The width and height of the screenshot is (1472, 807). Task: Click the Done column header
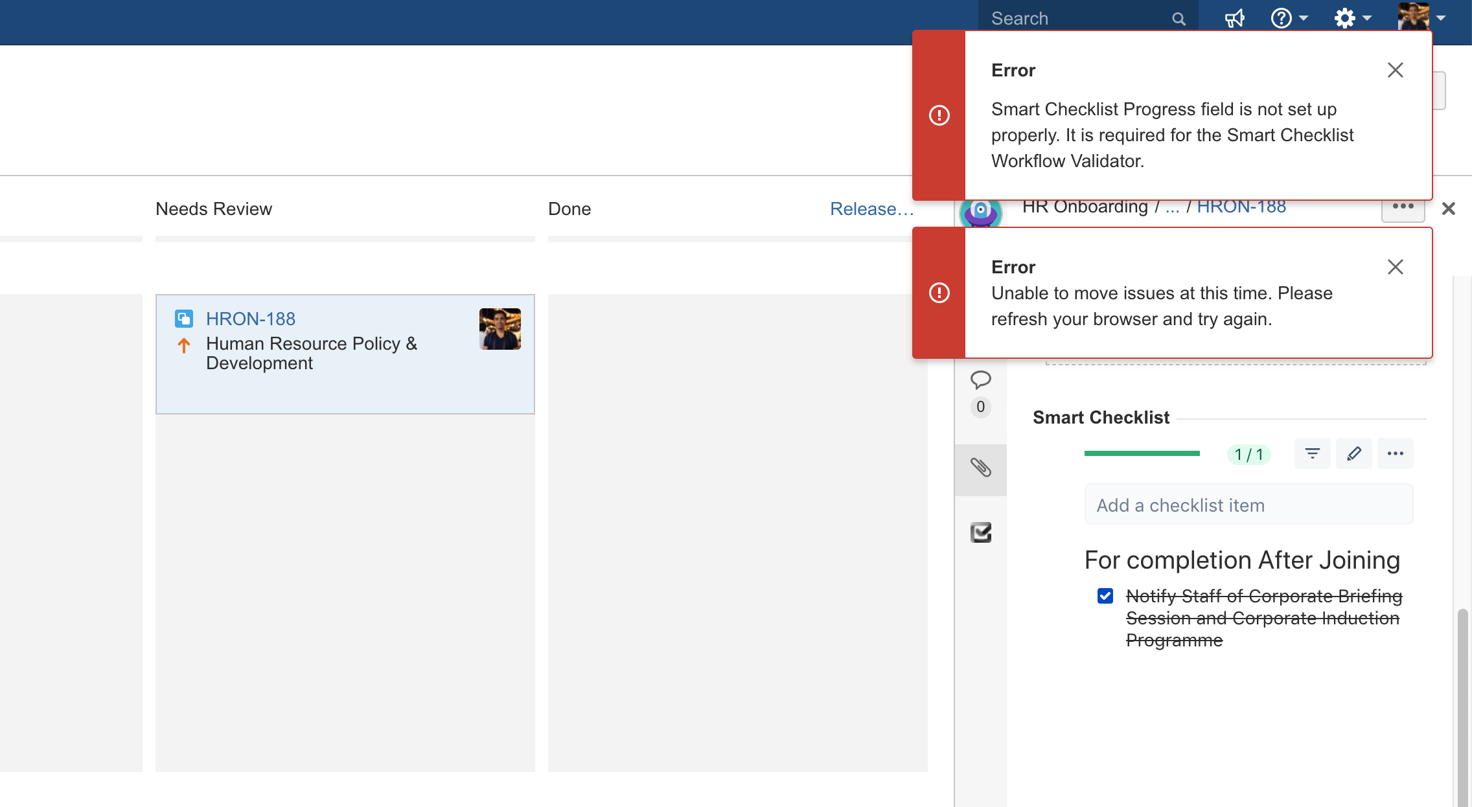point(569,209)
